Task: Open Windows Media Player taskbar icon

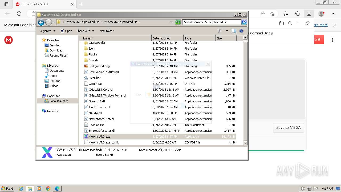Action: tap(39, 189)
